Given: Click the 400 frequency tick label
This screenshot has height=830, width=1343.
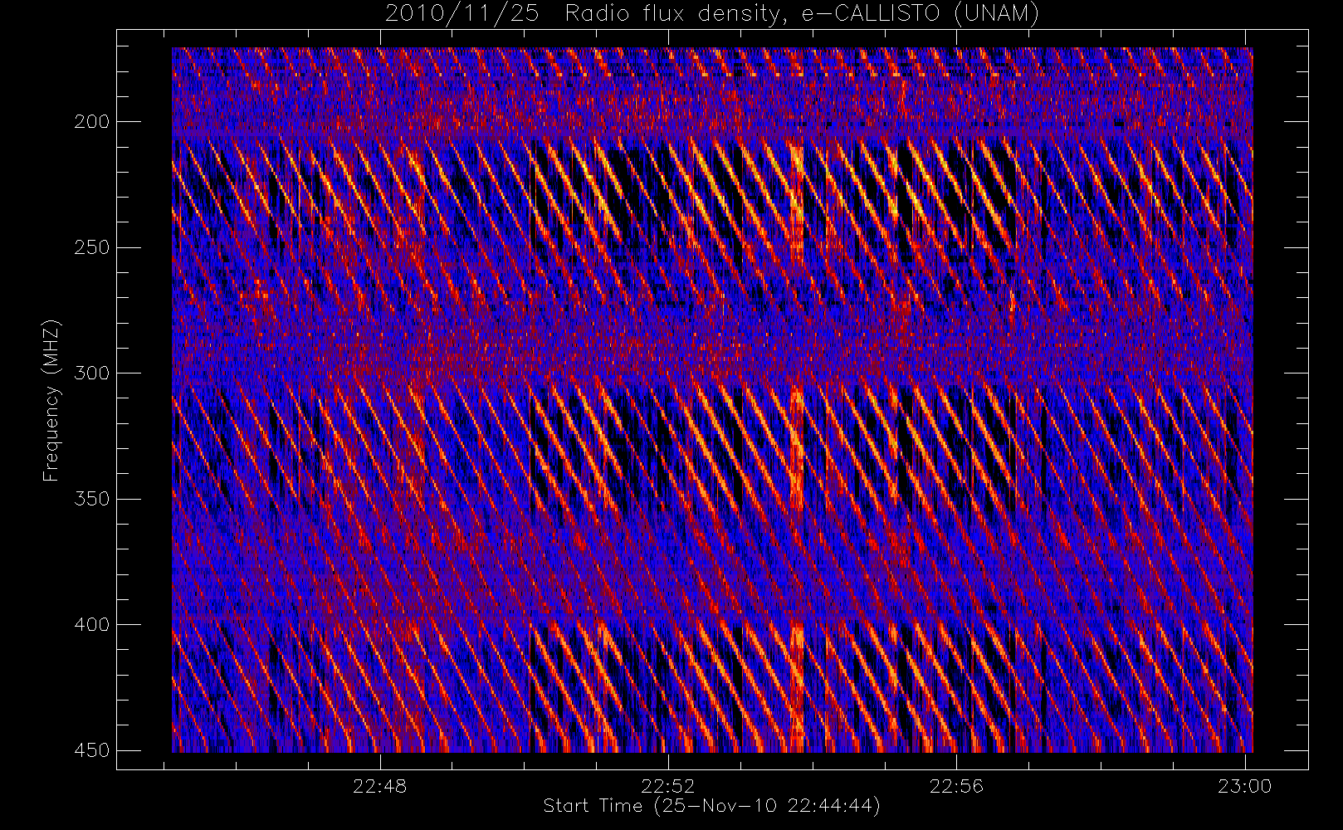Looking at the screenshot, I should point(91,625).
